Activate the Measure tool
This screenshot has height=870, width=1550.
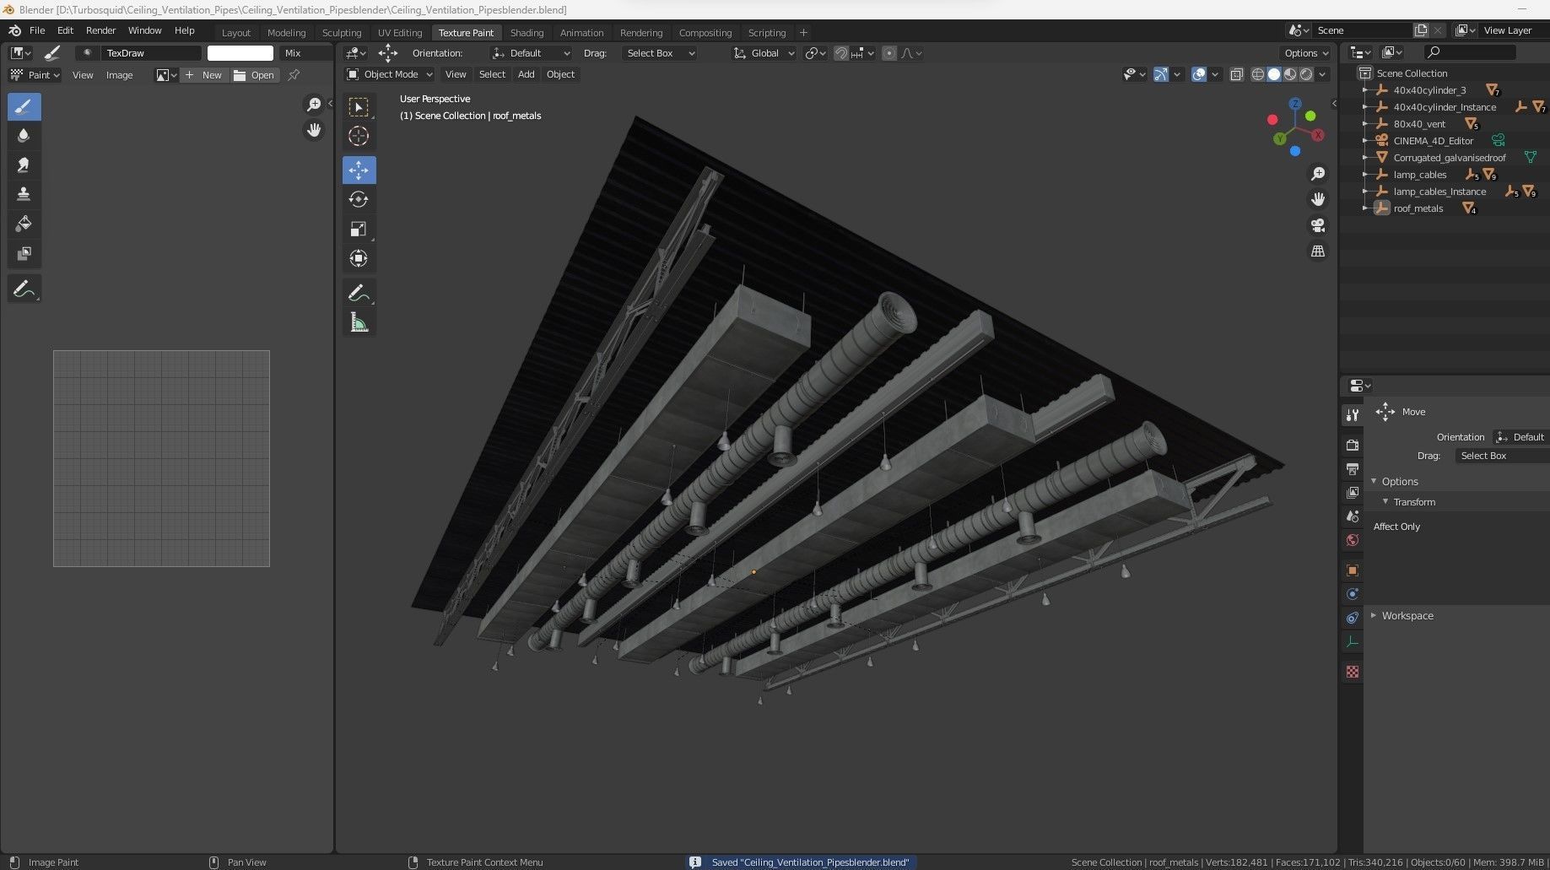point(359,322)
